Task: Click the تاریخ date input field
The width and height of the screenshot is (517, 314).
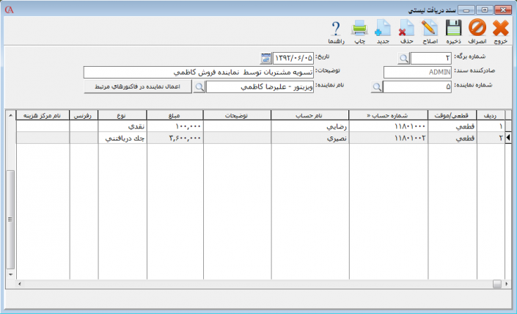Action: [x=293, y=58]
